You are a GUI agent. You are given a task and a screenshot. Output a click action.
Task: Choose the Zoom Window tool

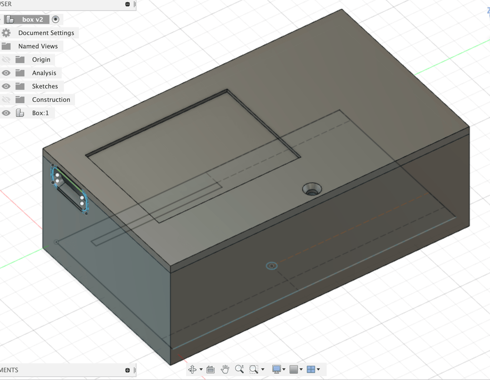coord(254,369)
